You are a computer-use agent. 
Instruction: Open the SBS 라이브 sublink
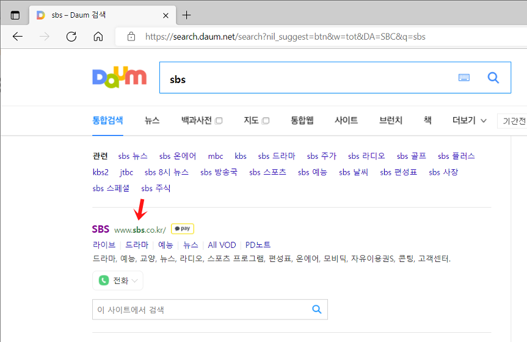point(104,245)
